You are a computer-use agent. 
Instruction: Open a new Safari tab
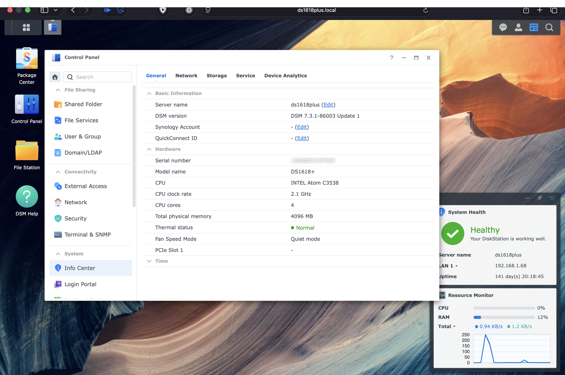tap(540, 10)
